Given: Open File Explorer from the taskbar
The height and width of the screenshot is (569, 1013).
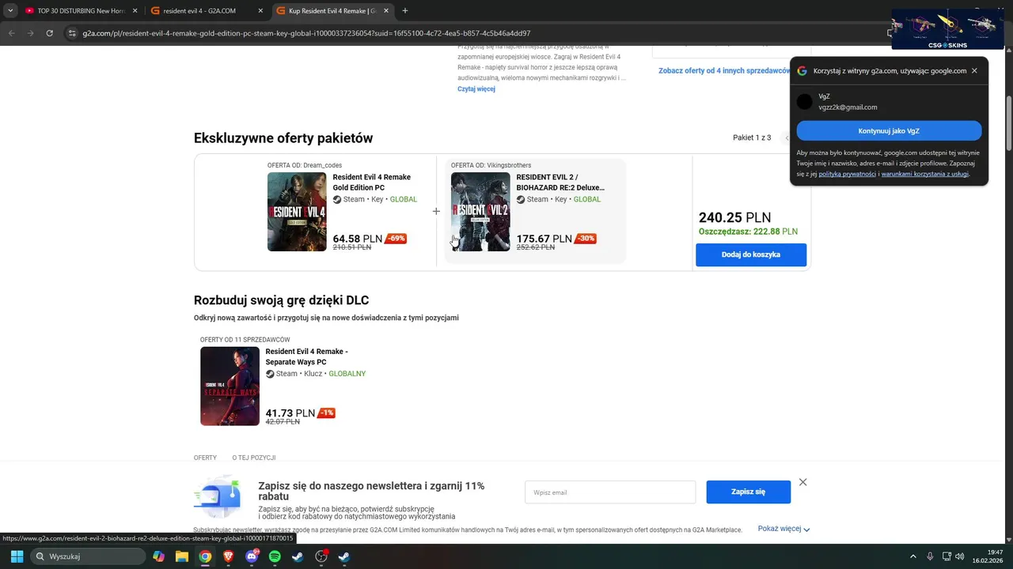Looking at the screenshot, I should (182, 556).
